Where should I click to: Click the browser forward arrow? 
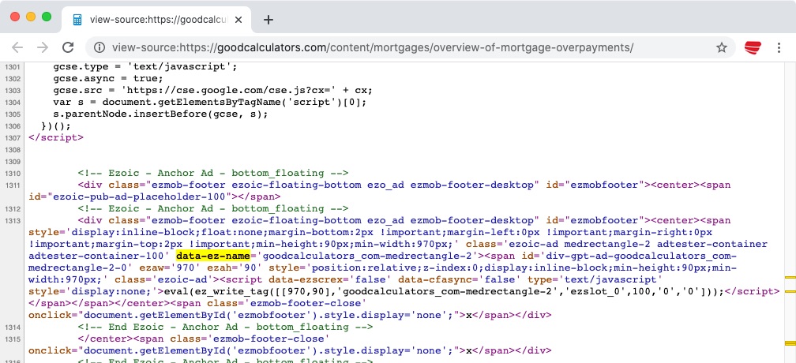(43, 47)
